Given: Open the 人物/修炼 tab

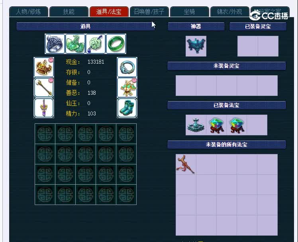Looking at the screenshot, I should [29, 12].
